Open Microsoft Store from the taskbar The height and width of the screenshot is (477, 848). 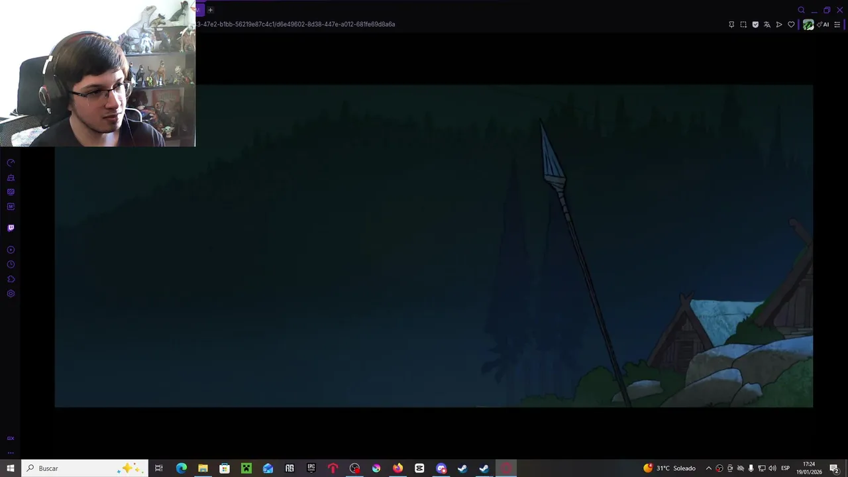[x=225, y=468]
